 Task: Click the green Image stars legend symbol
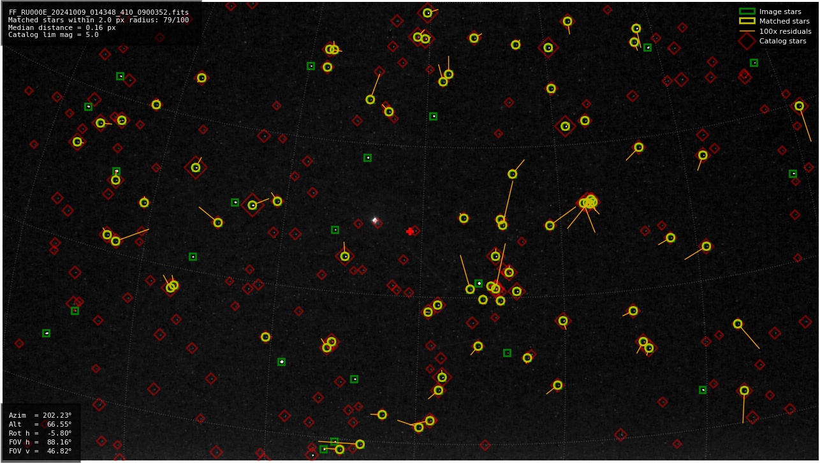(747, 11)
